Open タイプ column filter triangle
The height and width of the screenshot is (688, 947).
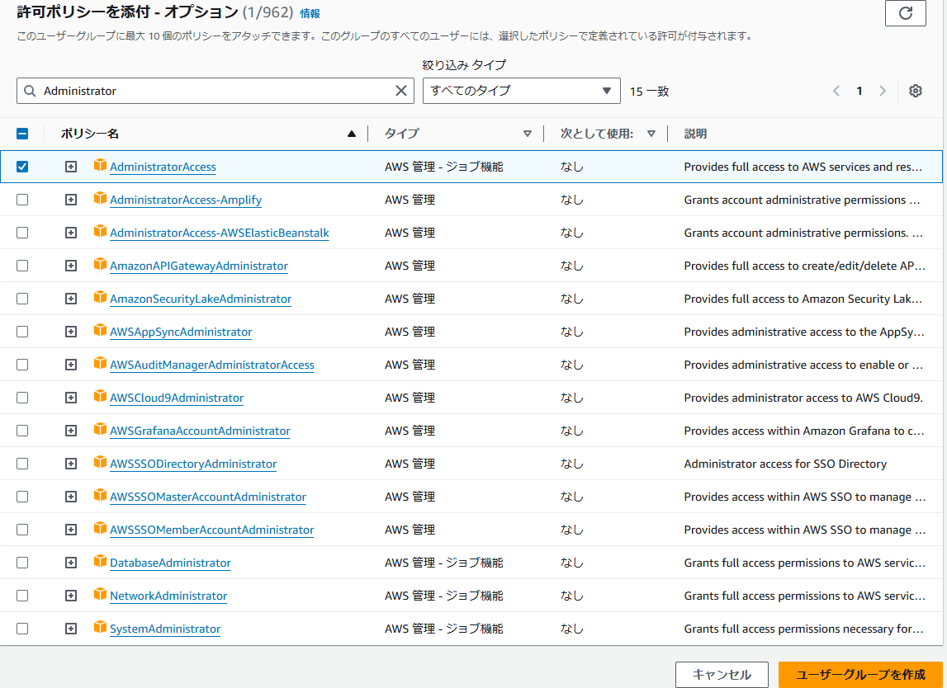point(528,134)
